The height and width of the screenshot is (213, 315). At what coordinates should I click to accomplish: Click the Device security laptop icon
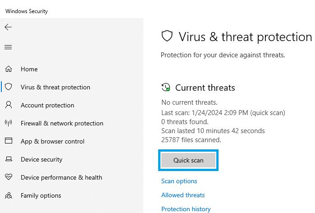(9, 159)
